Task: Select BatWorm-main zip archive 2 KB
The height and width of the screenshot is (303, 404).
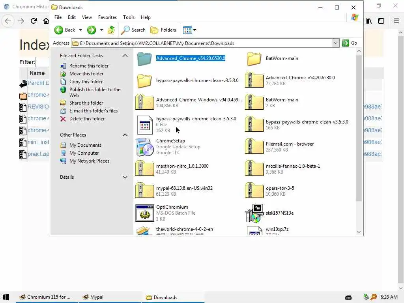Action: [x=254, y=102]
